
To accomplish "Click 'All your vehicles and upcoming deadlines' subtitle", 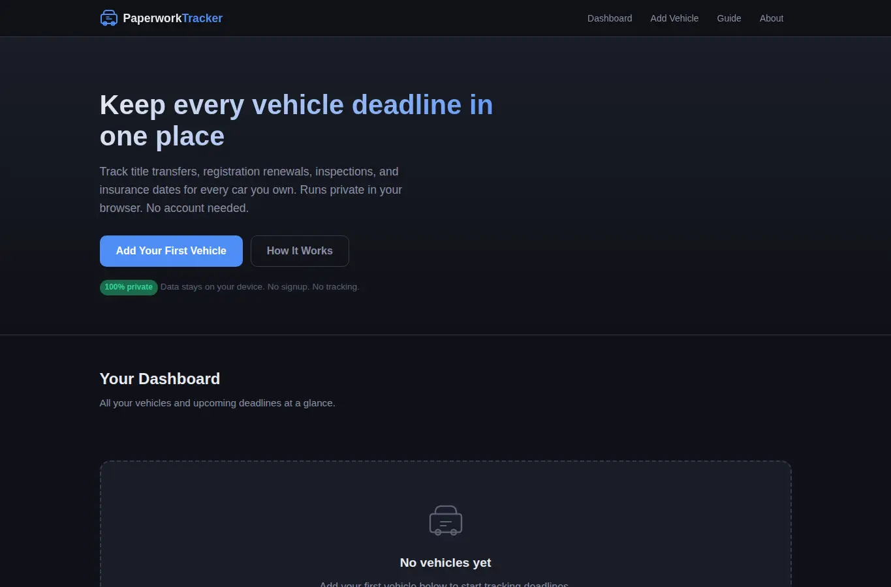I will click(x=217, y=403).
